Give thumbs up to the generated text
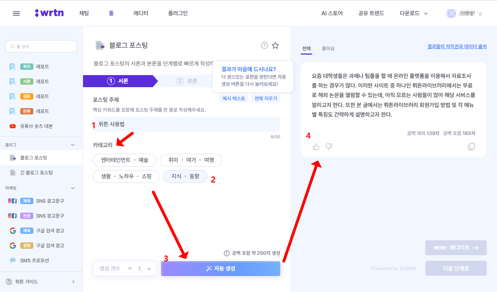 tap(316, 147)
